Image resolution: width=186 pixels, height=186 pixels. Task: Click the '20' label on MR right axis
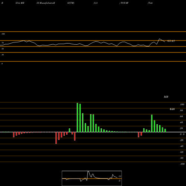pyautogui.click(x=182, y=128)
